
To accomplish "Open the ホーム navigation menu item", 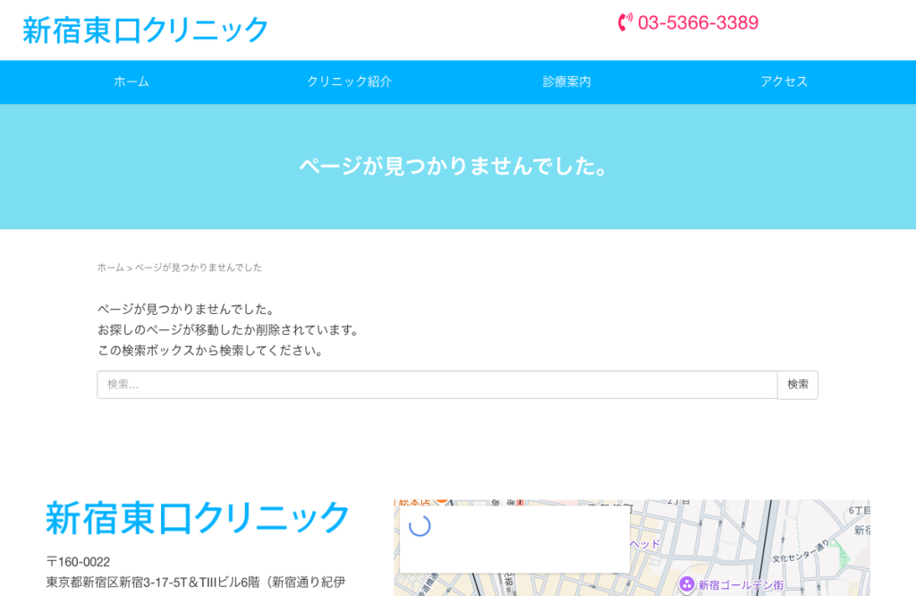I will pyautogui.click(x=131, y=81).
